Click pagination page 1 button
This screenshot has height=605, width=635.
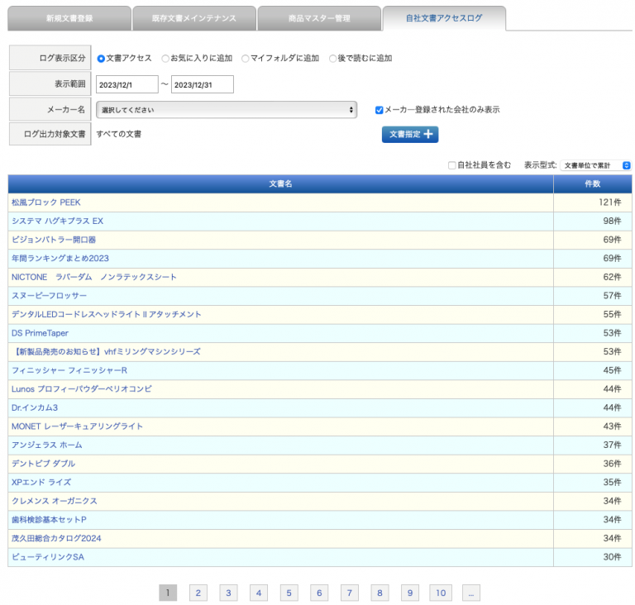(x=168, y=593)
